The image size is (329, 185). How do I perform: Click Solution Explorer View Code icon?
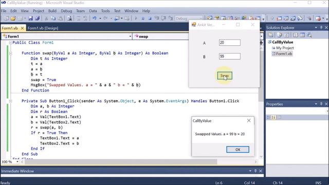point(296,35)
